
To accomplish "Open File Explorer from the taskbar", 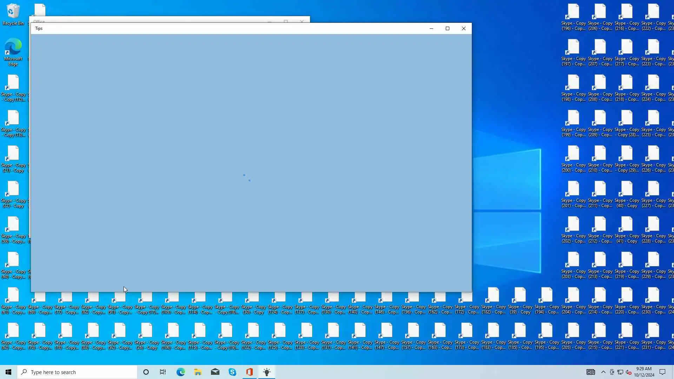I will click(x=198, y=372).
